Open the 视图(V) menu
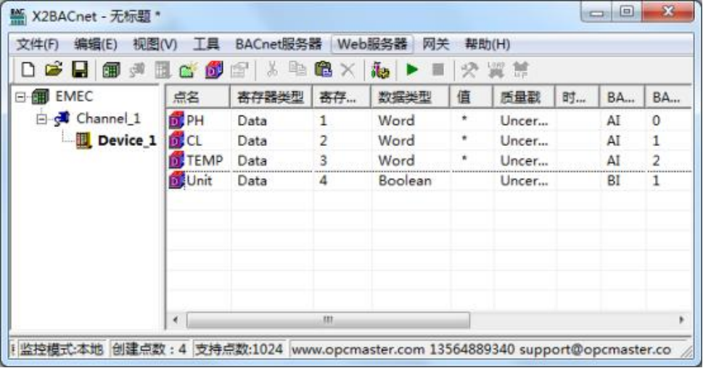The height and width of the screenshot is (368, 703). coord(155,44)
